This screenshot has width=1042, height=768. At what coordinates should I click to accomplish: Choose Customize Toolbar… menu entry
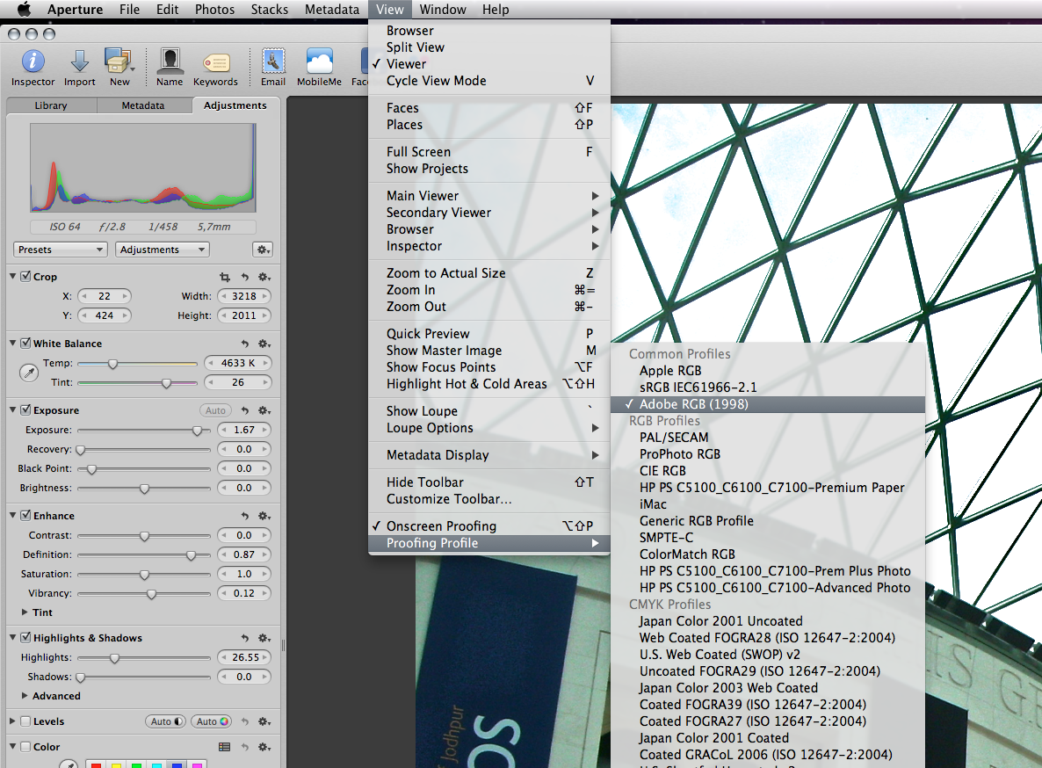click(489, 499)
